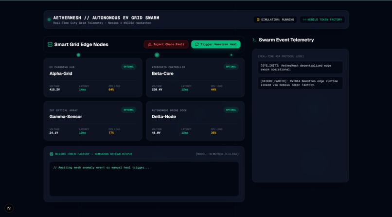The width and height of the screenshot is (392, 217).
Task: Click the Smart Grid Edge Nodes heading
Action: [x=81, y=44]
